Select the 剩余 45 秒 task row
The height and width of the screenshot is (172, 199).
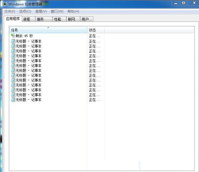pos(57,36)
